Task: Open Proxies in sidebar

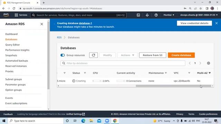Action: [9, 71]
